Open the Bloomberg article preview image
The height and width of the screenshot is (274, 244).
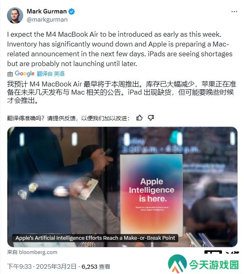tap(122, 187)
